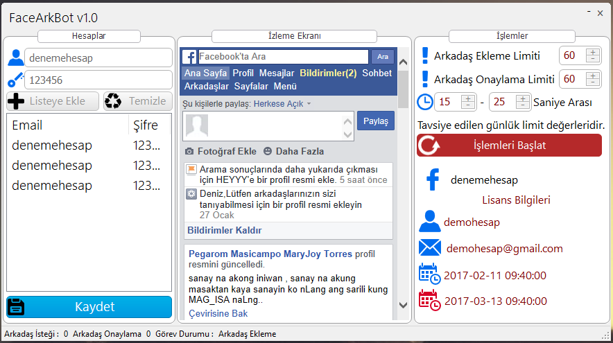613x343 pixels.
Task: Click the Paylaş share button
Action: click(x=376, y=121)
